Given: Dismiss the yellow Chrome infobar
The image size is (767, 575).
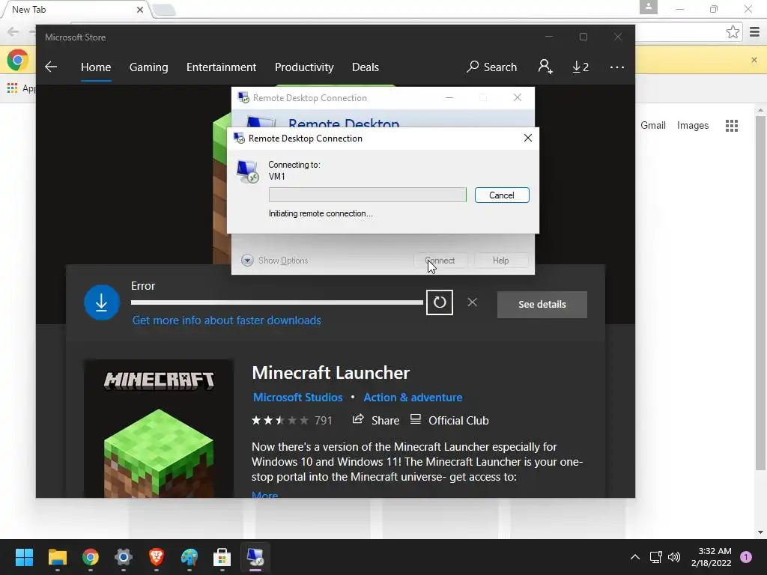Looking at the screenshot, I should (754, 60).
